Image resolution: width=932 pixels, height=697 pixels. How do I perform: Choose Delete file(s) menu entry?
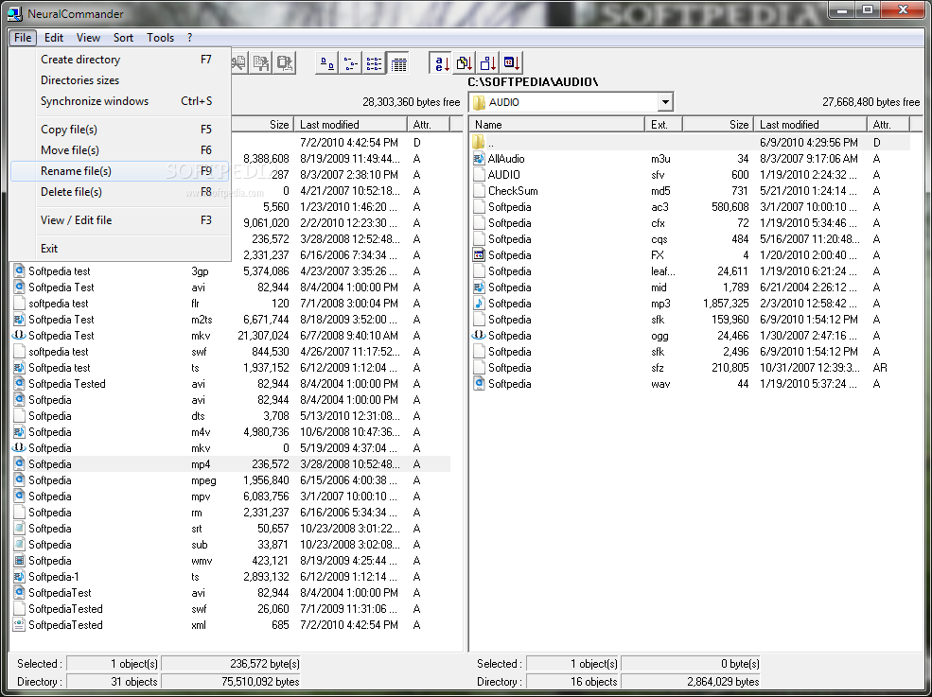(119, 192)
